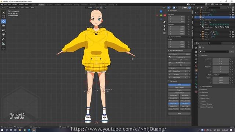Image resolution: width=235 pixels, height=132 pixels.
Task: Open the Edit menu
Action: (10, 5)
